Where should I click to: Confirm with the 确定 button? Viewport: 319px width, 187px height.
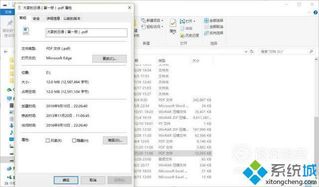click(66, 180)
